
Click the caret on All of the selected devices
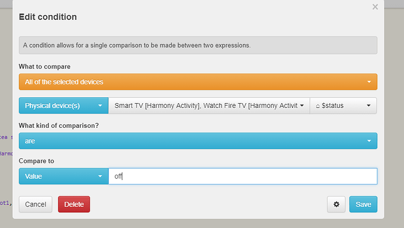pyautogui.click(x=369, y=81)
